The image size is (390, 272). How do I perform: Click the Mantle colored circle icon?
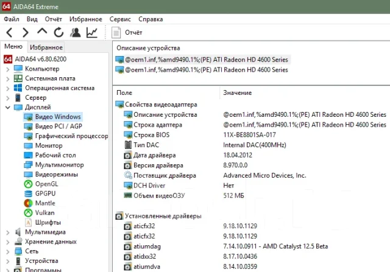click(x=28, y=203)
